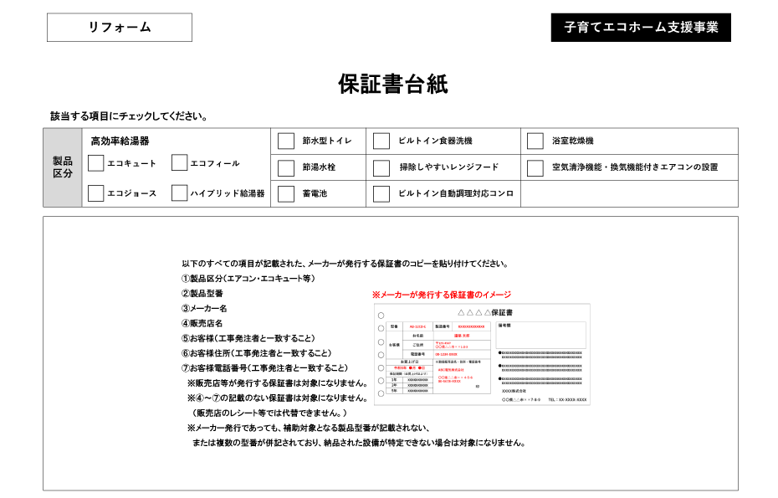Screen dimensions: 778x498
Task: Click the ①製品区分 instruction line
Action: (x=248, y=279)
